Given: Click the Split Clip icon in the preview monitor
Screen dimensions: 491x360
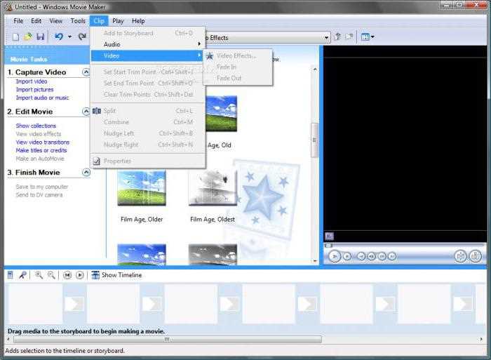Looking at the screenshot, I should pyautogui.click(x=461, y=256).
